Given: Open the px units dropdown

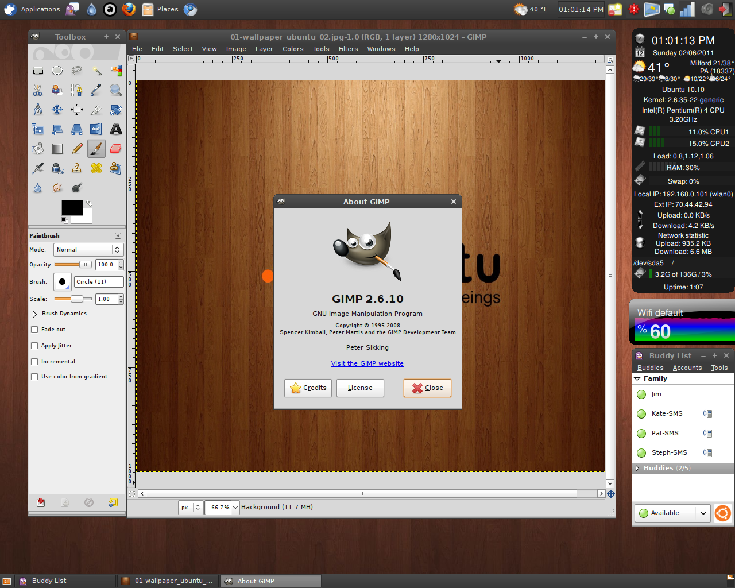Looking at the screenshot, I should coord(191,508).
